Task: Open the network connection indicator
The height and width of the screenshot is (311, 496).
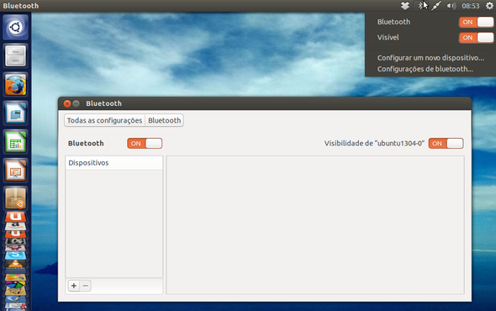Action: 436,6
